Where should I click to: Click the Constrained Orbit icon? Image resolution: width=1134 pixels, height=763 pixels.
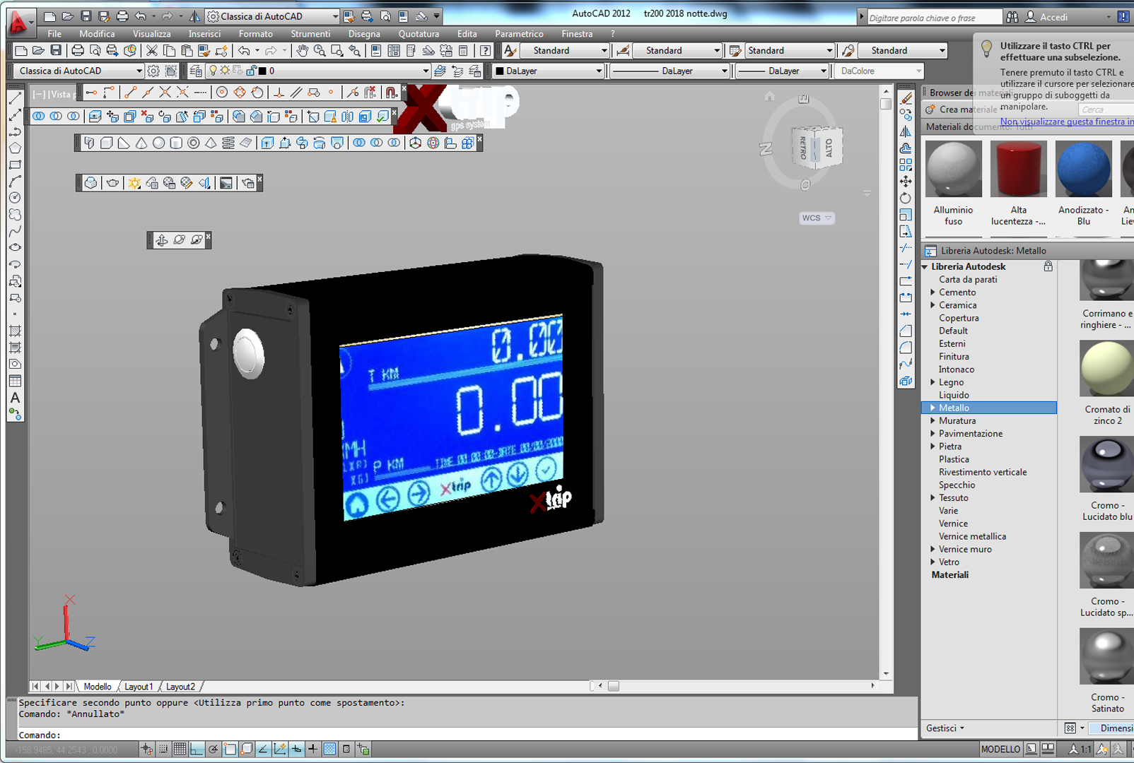click(162, 240)
